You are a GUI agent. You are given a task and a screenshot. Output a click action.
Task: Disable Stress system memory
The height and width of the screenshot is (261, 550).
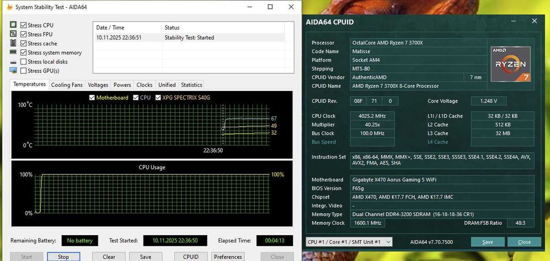pyautogui.click(x=24, y=53)
